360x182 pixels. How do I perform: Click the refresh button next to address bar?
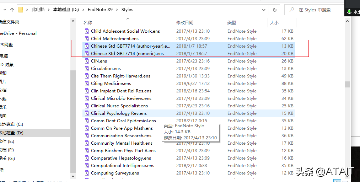(274, 10)
